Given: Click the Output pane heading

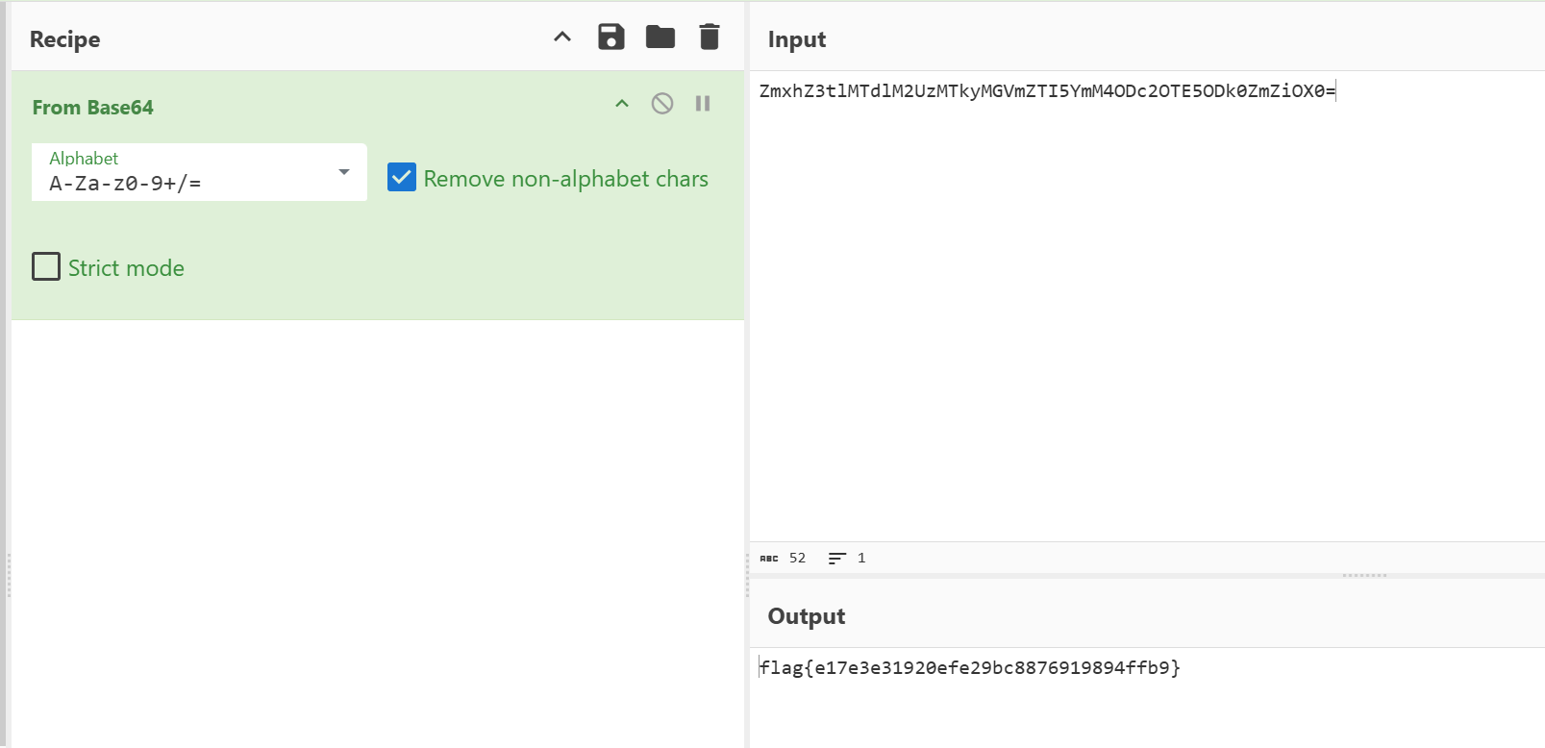Looking at the screenshot, I should click(x=806, y=616).
